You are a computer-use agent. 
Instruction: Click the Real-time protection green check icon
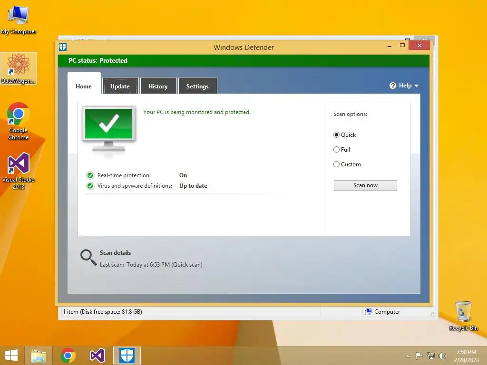(90, 175)
